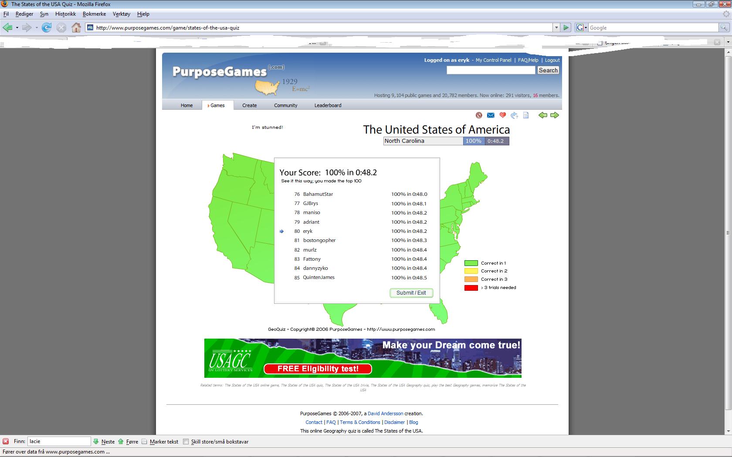Click the Førre (find previous) button
The width and height of the screenshot is (732, 457).
pos(128,441)
